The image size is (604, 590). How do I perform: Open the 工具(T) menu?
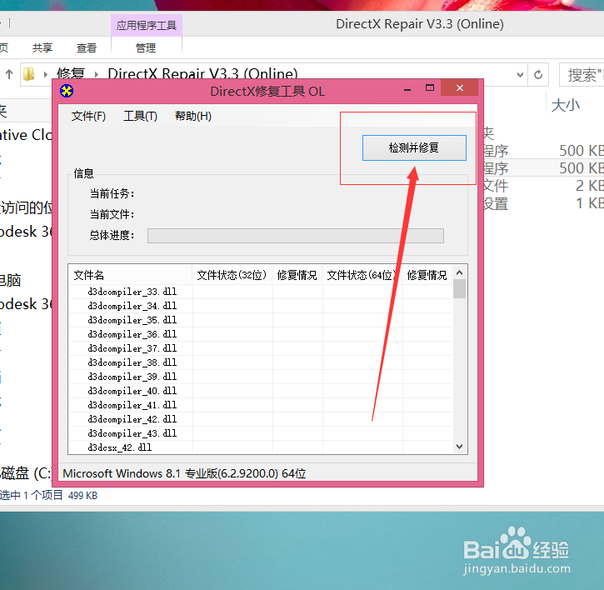[x=140, y=116]
